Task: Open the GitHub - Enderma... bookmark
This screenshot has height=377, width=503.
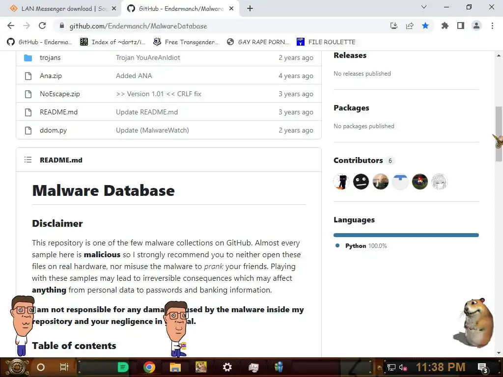Action: pos(39,42)
